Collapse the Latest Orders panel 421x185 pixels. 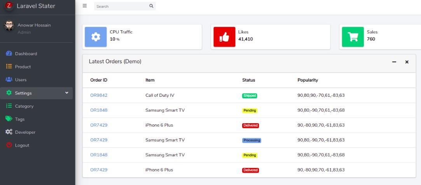point(394,62)
